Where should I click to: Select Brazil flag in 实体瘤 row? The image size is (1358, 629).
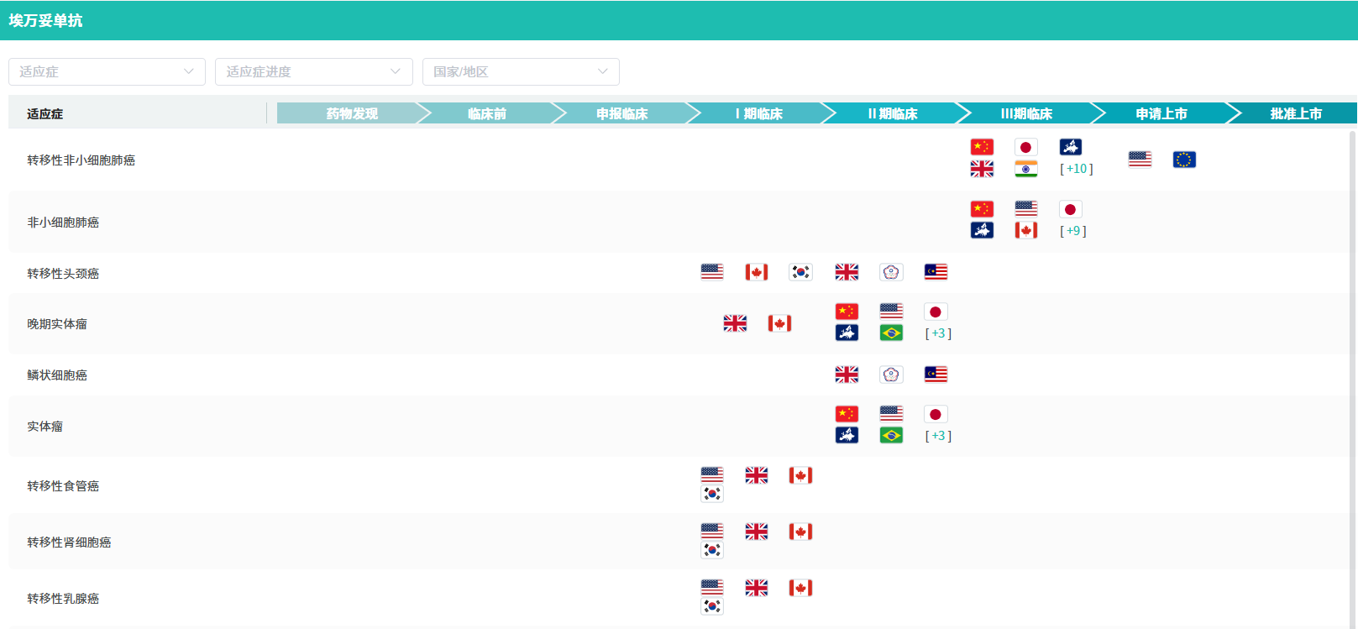(x=891, y=435)
